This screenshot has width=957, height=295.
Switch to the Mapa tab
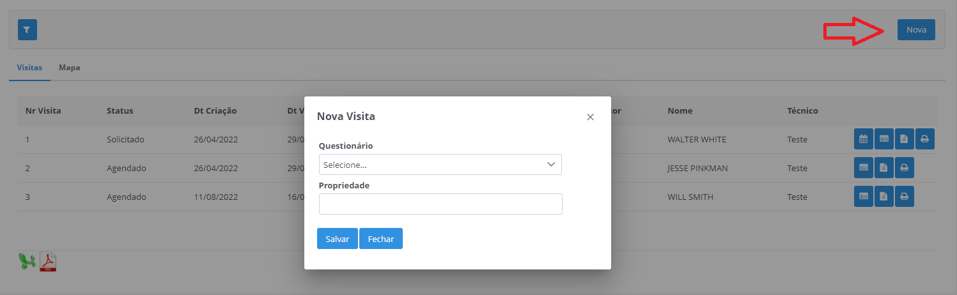click(x=69, y=67)
